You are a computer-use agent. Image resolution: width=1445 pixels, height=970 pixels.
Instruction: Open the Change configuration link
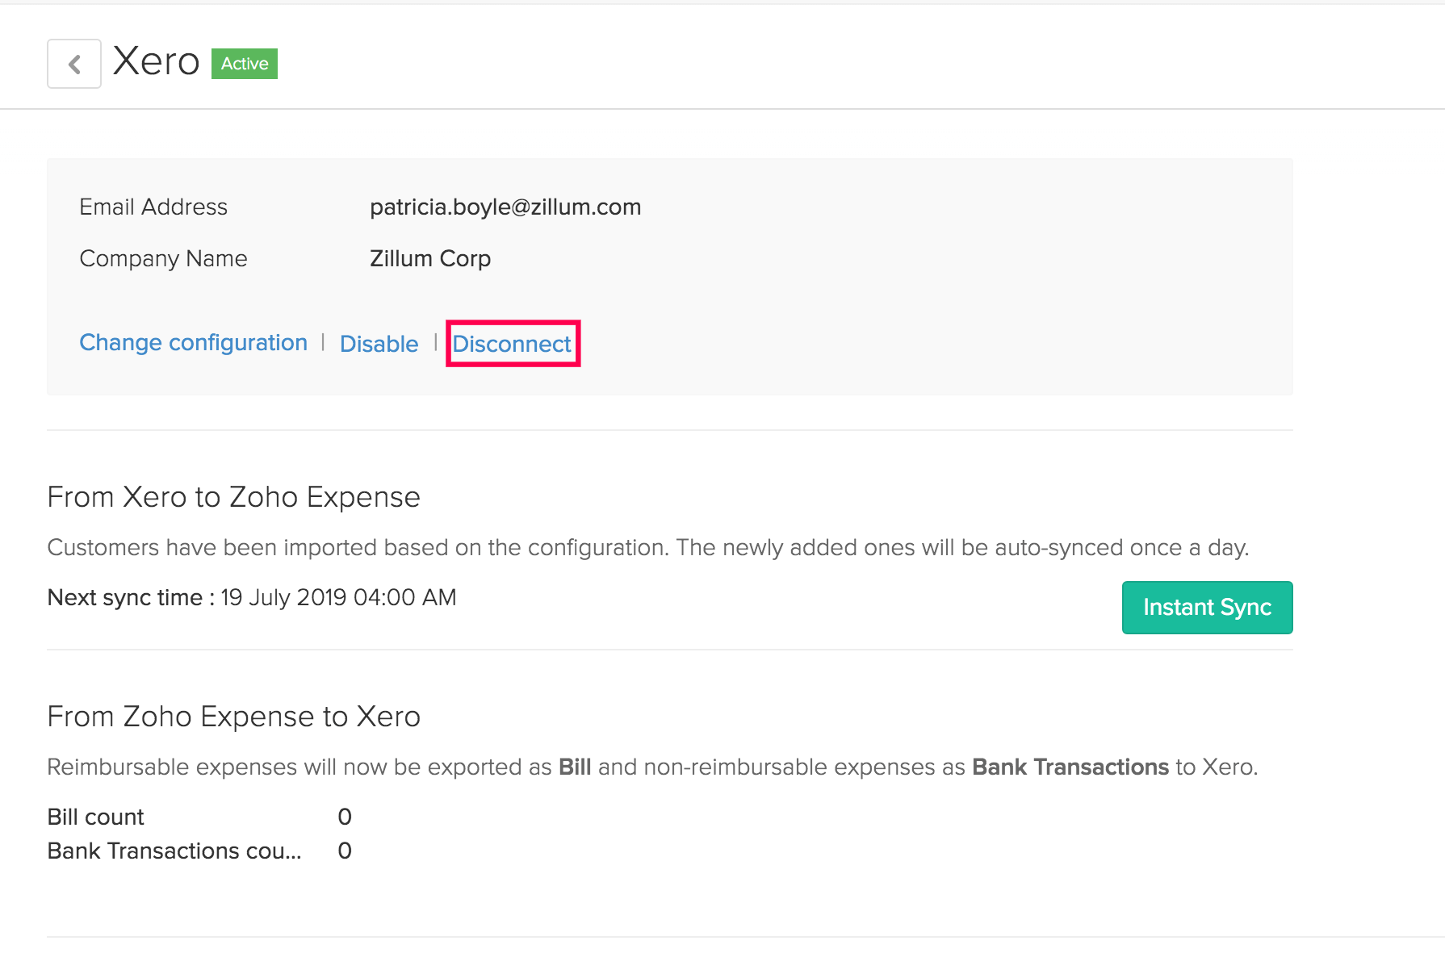pyautogui.click(x=193, y=343)
